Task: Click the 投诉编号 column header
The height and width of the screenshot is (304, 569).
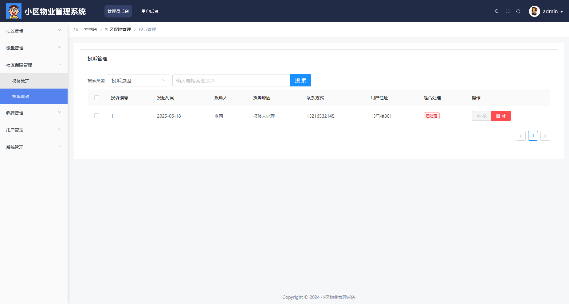Action: click(x=120, y=98)
